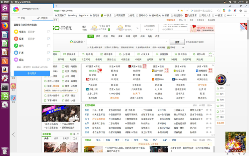Open the 360安全 bookmark
Image resolution: width=249 pixels, height=156 pixels.
click(x=106, y=15)
